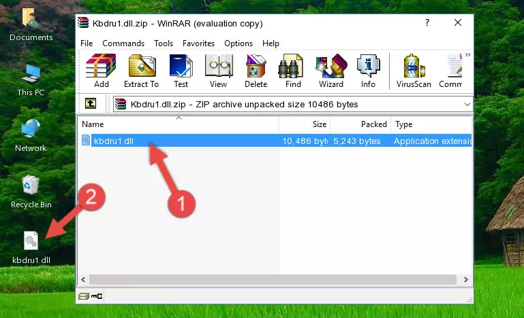524x318 pixels.
Task: Click the WinRAR title bar icon
Action: (83, 22)
